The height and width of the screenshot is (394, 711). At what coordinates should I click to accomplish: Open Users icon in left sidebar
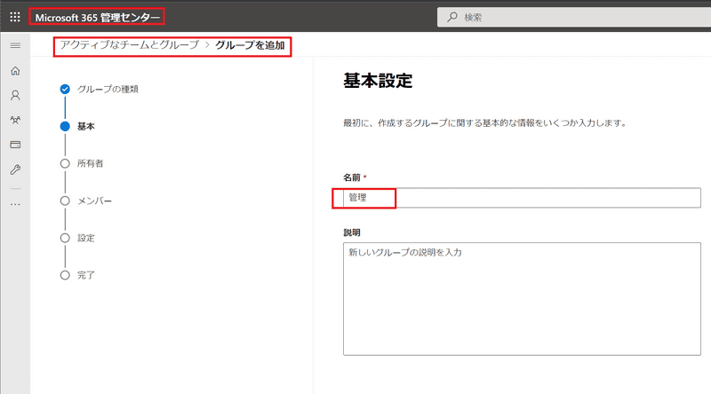pyautogui.click(x=14, y=95)
